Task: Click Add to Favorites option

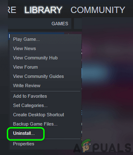Action: pos(30,96)
